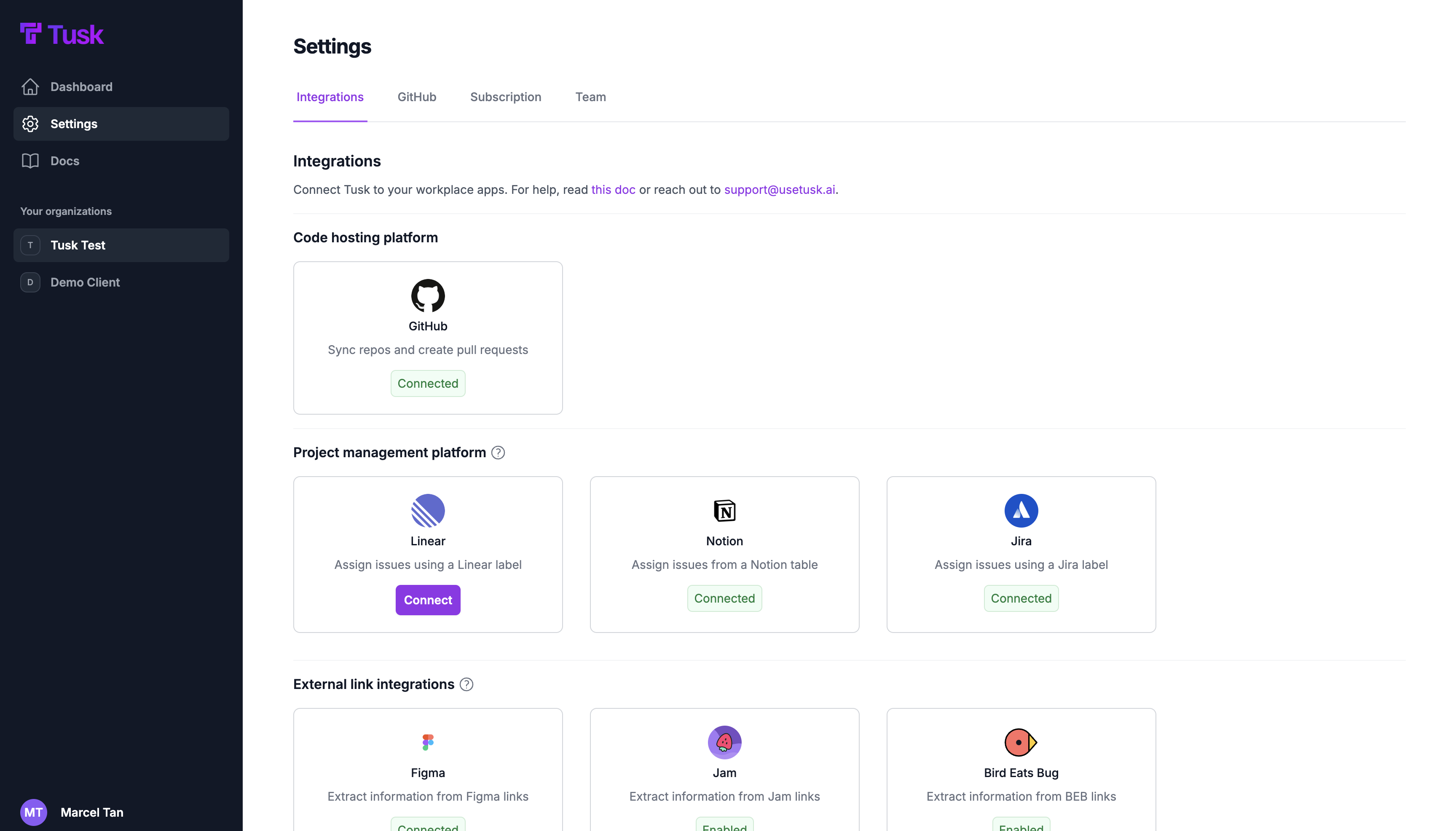Click the 'Code hosting platform' heading

point(366,237)
